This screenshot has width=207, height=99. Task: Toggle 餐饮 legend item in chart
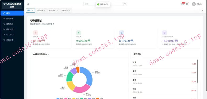[x=68, y=98]
